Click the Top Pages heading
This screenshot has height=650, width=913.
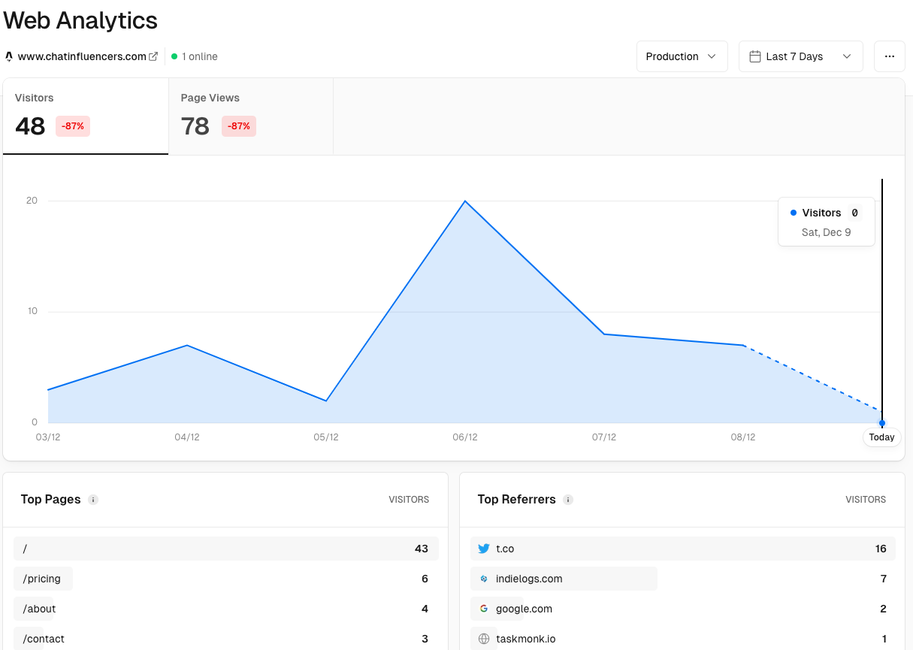click(x=51, y=500)
